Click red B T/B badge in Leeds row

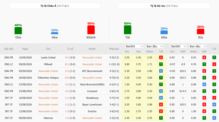pos(161,57)
